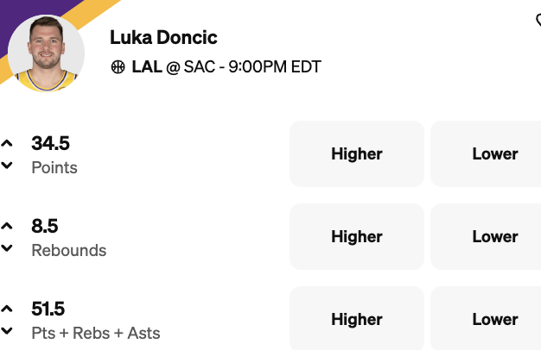Tap the favorite heart icon at top right
The image size is (541, 350).
click(538, 20)
